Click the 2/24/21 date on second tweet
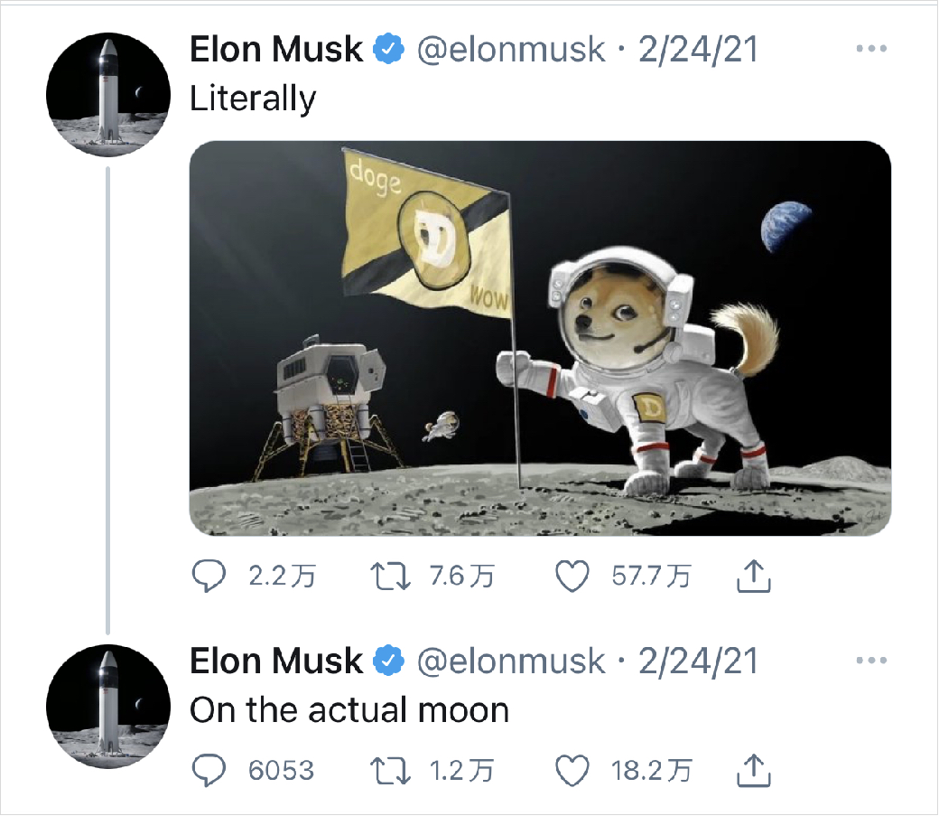Screen dimensions: 939x816 (x=698, y=661)
